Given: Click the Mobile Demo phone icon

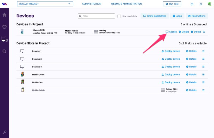Looking at the screenshot, I should pos(22,74).
